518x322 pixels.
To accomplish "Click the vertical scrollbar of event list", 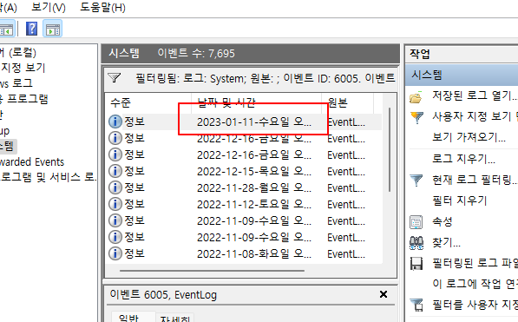I will (390, 149).
